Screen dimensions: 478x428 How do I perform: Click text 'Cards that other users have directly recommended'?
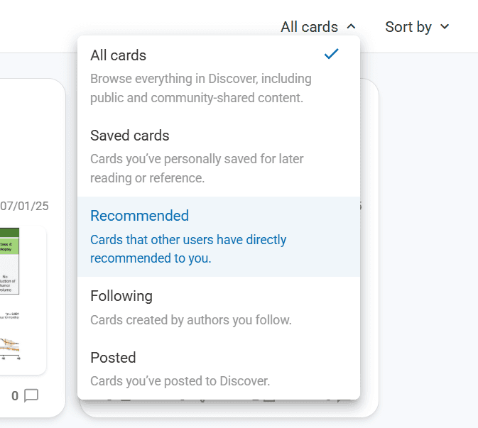188,240
